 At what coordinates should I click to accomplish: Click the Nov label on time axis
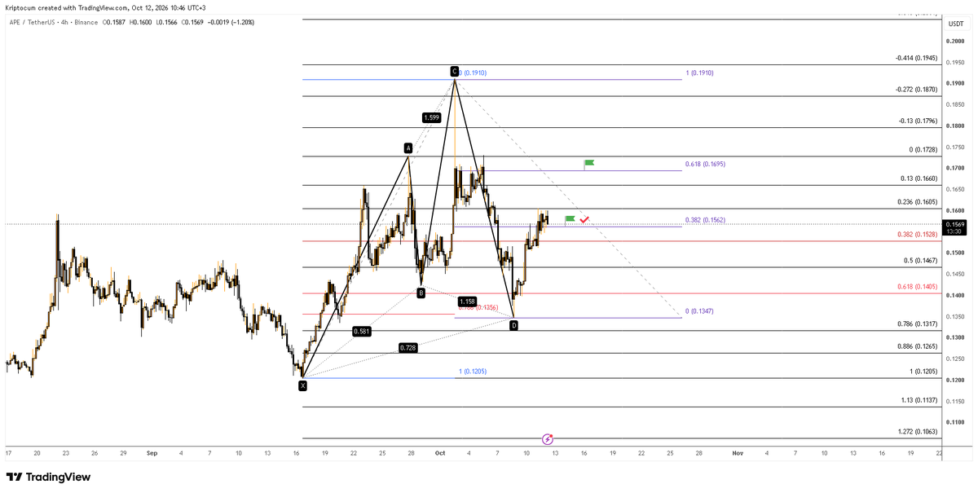pyautogui.click(x=738, y=452)
